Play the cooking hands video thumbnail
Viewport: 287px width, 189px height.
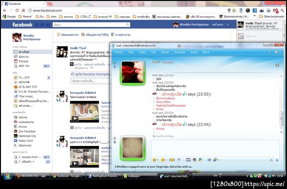click(84, 111)
